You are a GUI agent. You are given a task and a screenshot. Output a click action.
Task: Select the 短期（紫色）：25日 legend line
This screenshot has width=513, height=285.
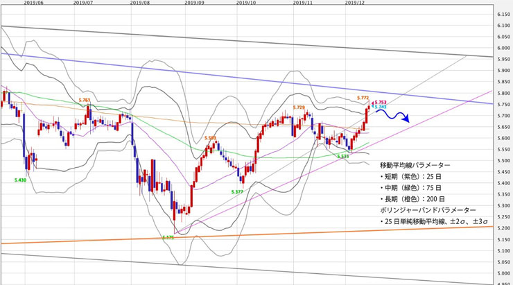411,177
